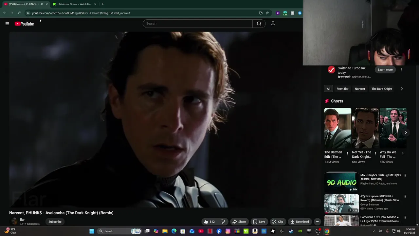419x236 pixels.
Task: Open the purple K browser extension
Action: pyautogui.click(x=278, y=13)
